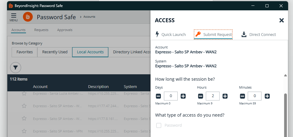Increase Minutes with the plus button

267,96
